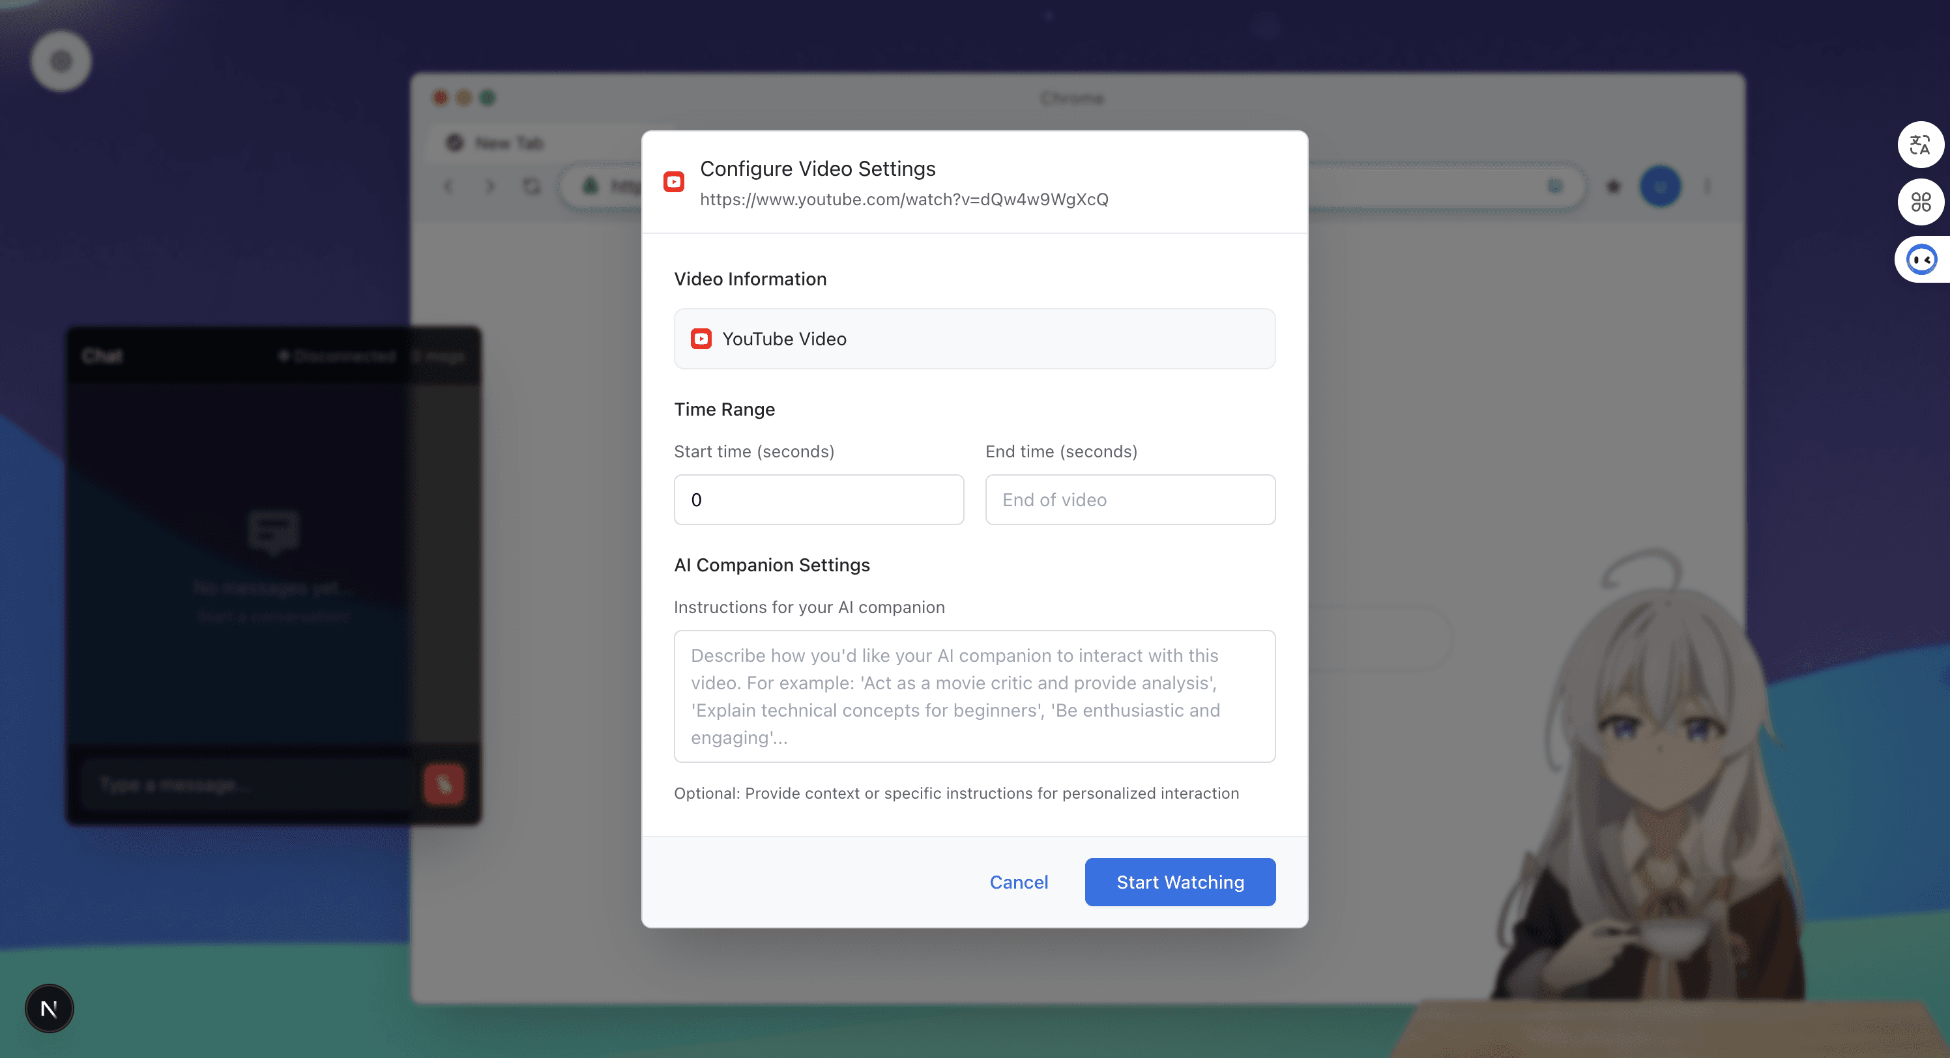This screenshot has height=1058, width=1950.
Task: Click the language translate icon
Action: pos(1921,144)
